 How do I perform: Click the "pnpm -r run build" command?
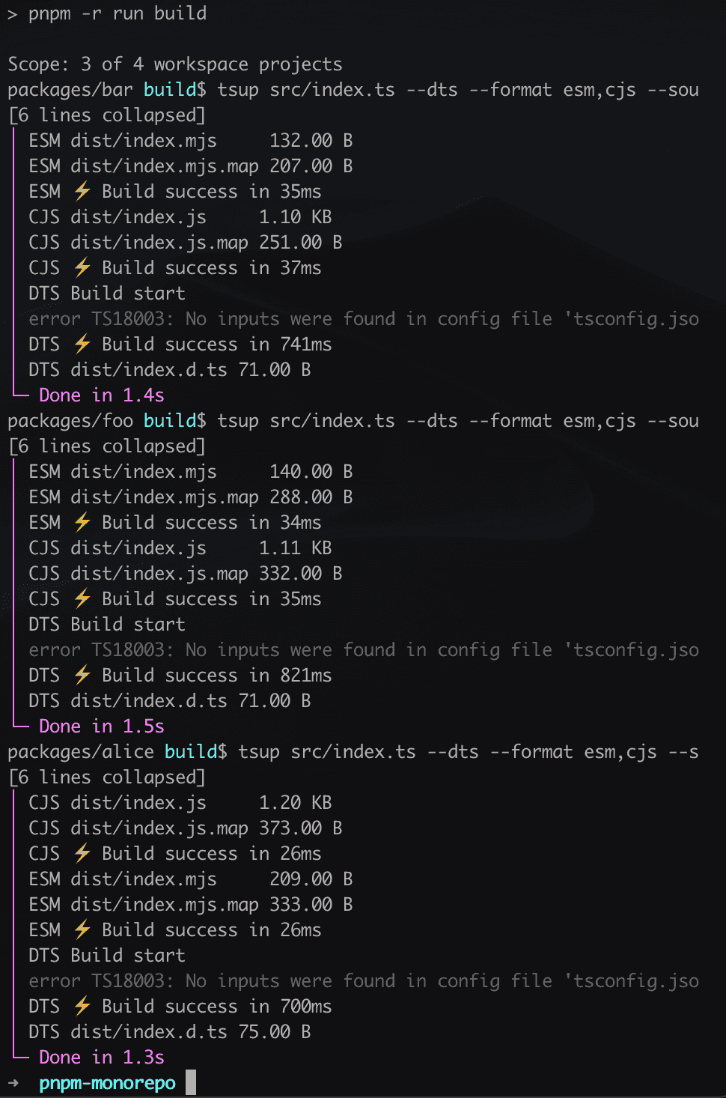117,13
